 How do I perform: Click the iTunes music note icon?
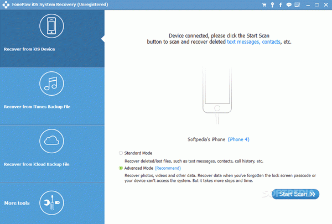[51, 84]
